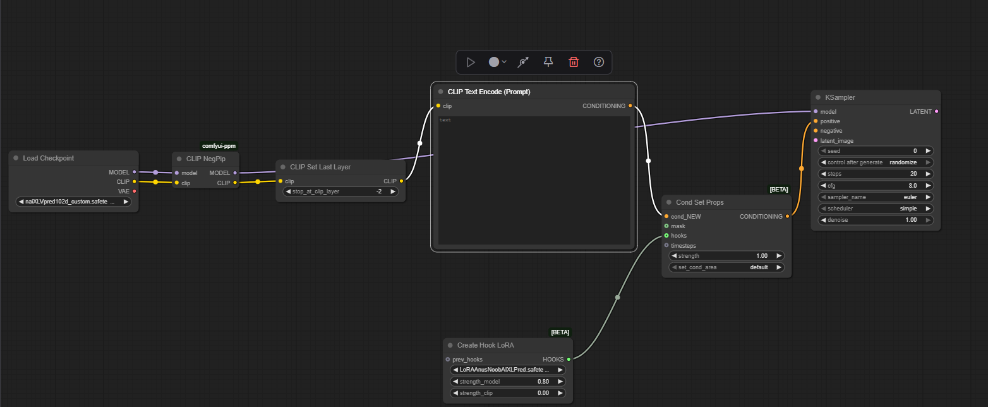Click the CLIP output socket on CLIP NegPip

click(235, 183)
